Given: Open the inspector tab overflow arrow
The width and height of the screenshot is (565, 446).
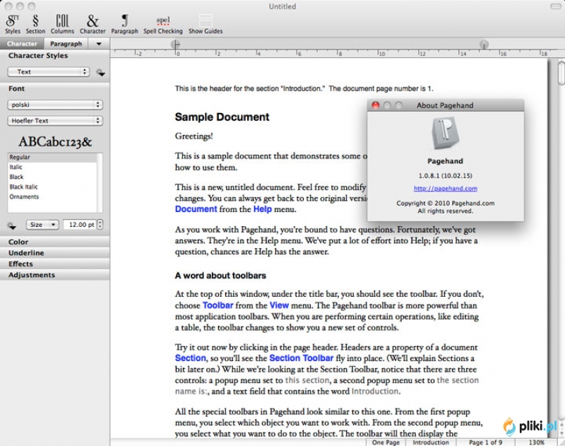Looking at the screenshot, I should coord(99,44).
